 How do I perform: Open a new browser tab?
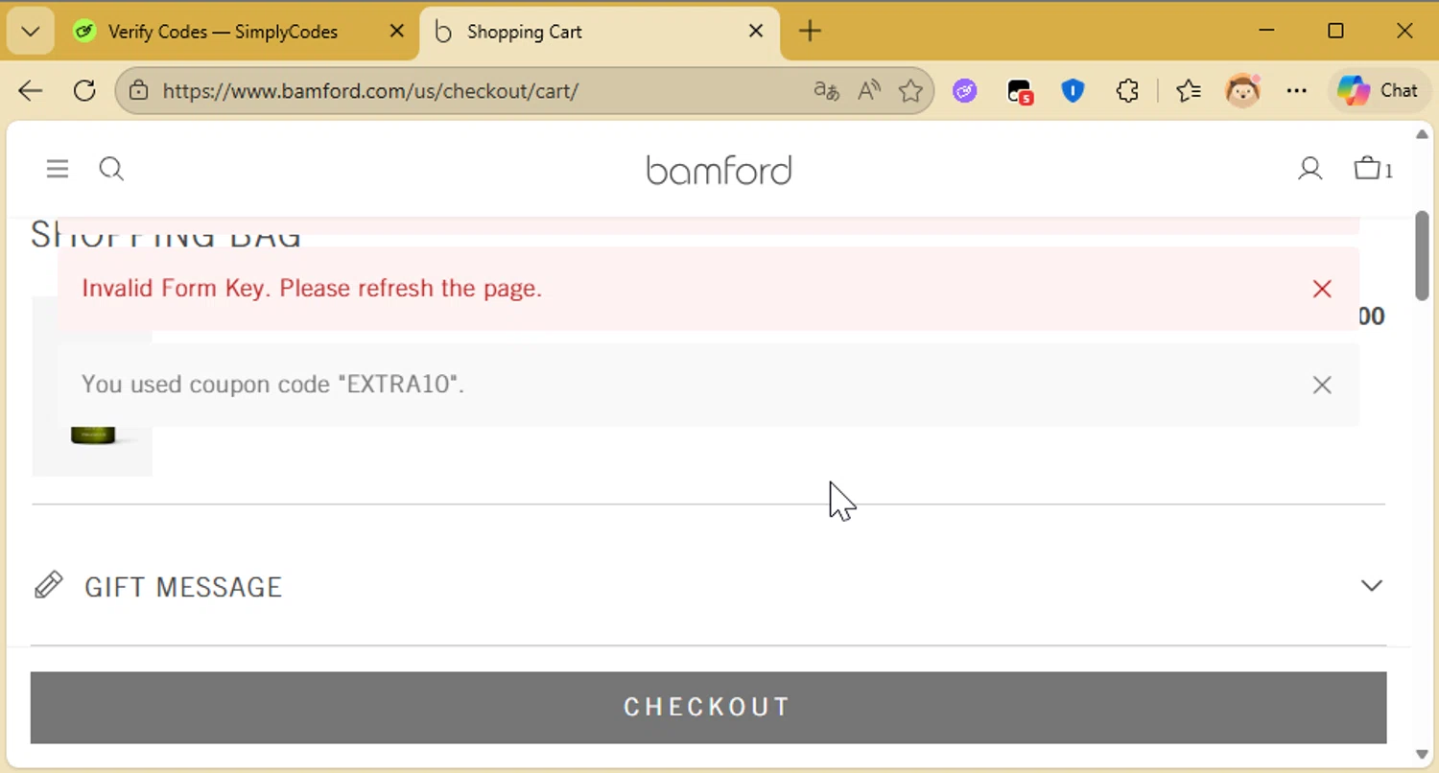pyautogui.click(x=810, y=32)
